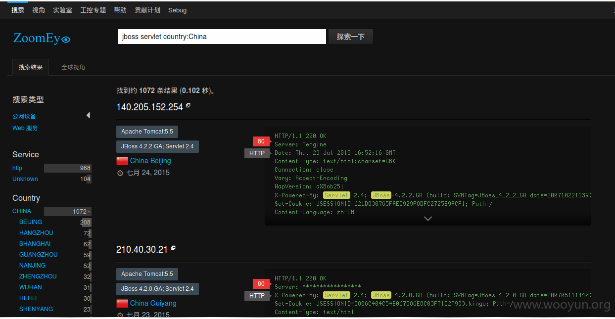The width and height of the screenshot is (615, 319).
Task: Click the 探索一下 search button
Action: 351,37
